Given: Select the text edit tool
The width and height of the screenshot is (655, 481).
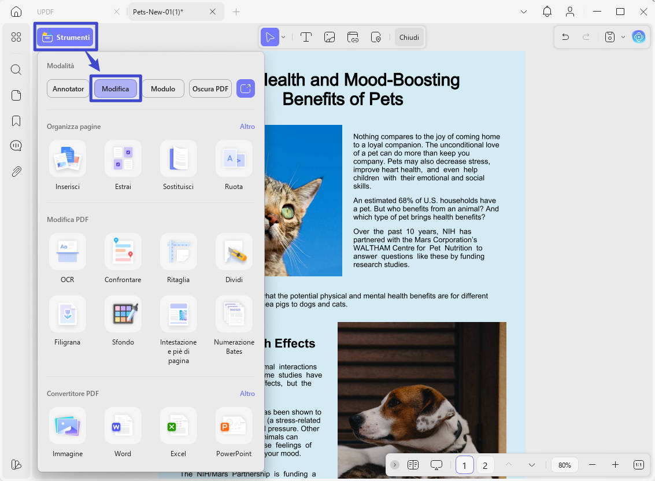Looking at the screenshot, I should [x=306, y=37].
